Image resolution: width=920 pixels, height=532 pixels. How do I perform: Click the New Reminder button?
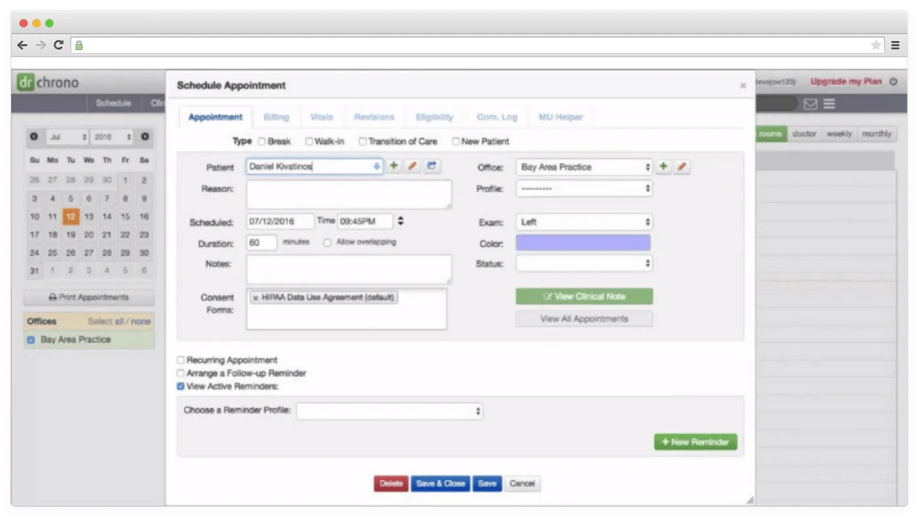pos(696,443)
